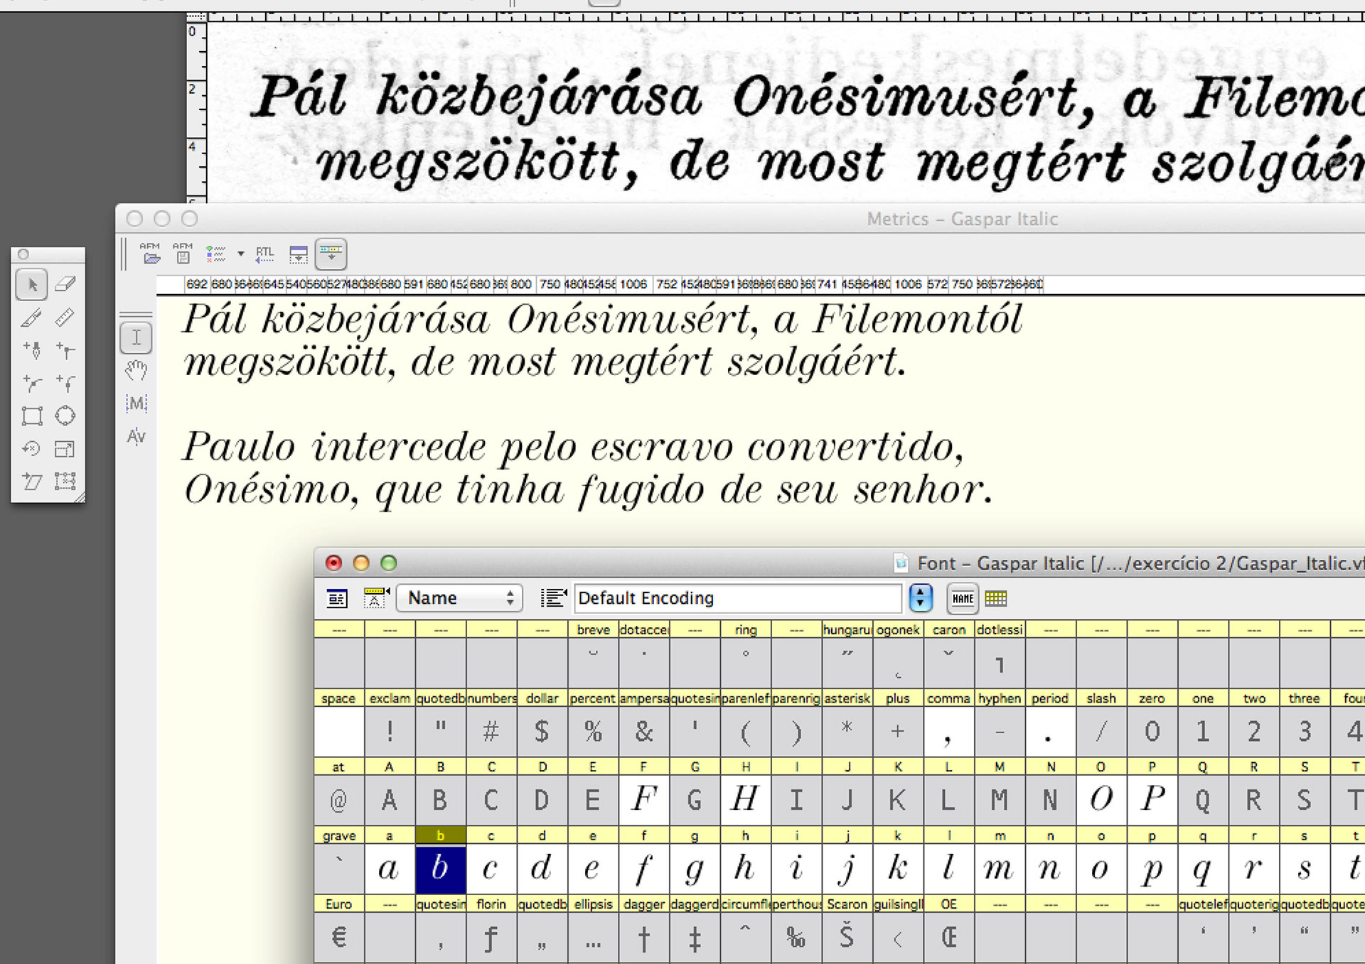Expand the metrics options dropdown arrow
Viewport: 1365px width, 964px height.
pyautogui.click(x=240, y=254)
